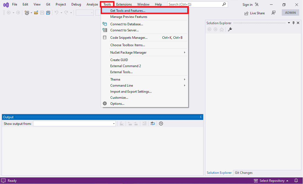Open the Undo history dropdown arrow
The image size is (303, 184).
coord(61,13)
